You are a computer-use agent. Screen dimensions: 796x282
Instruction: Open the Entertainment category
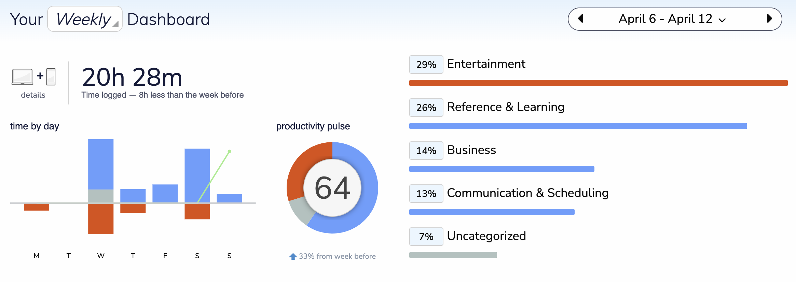click(x=486, y=64)
